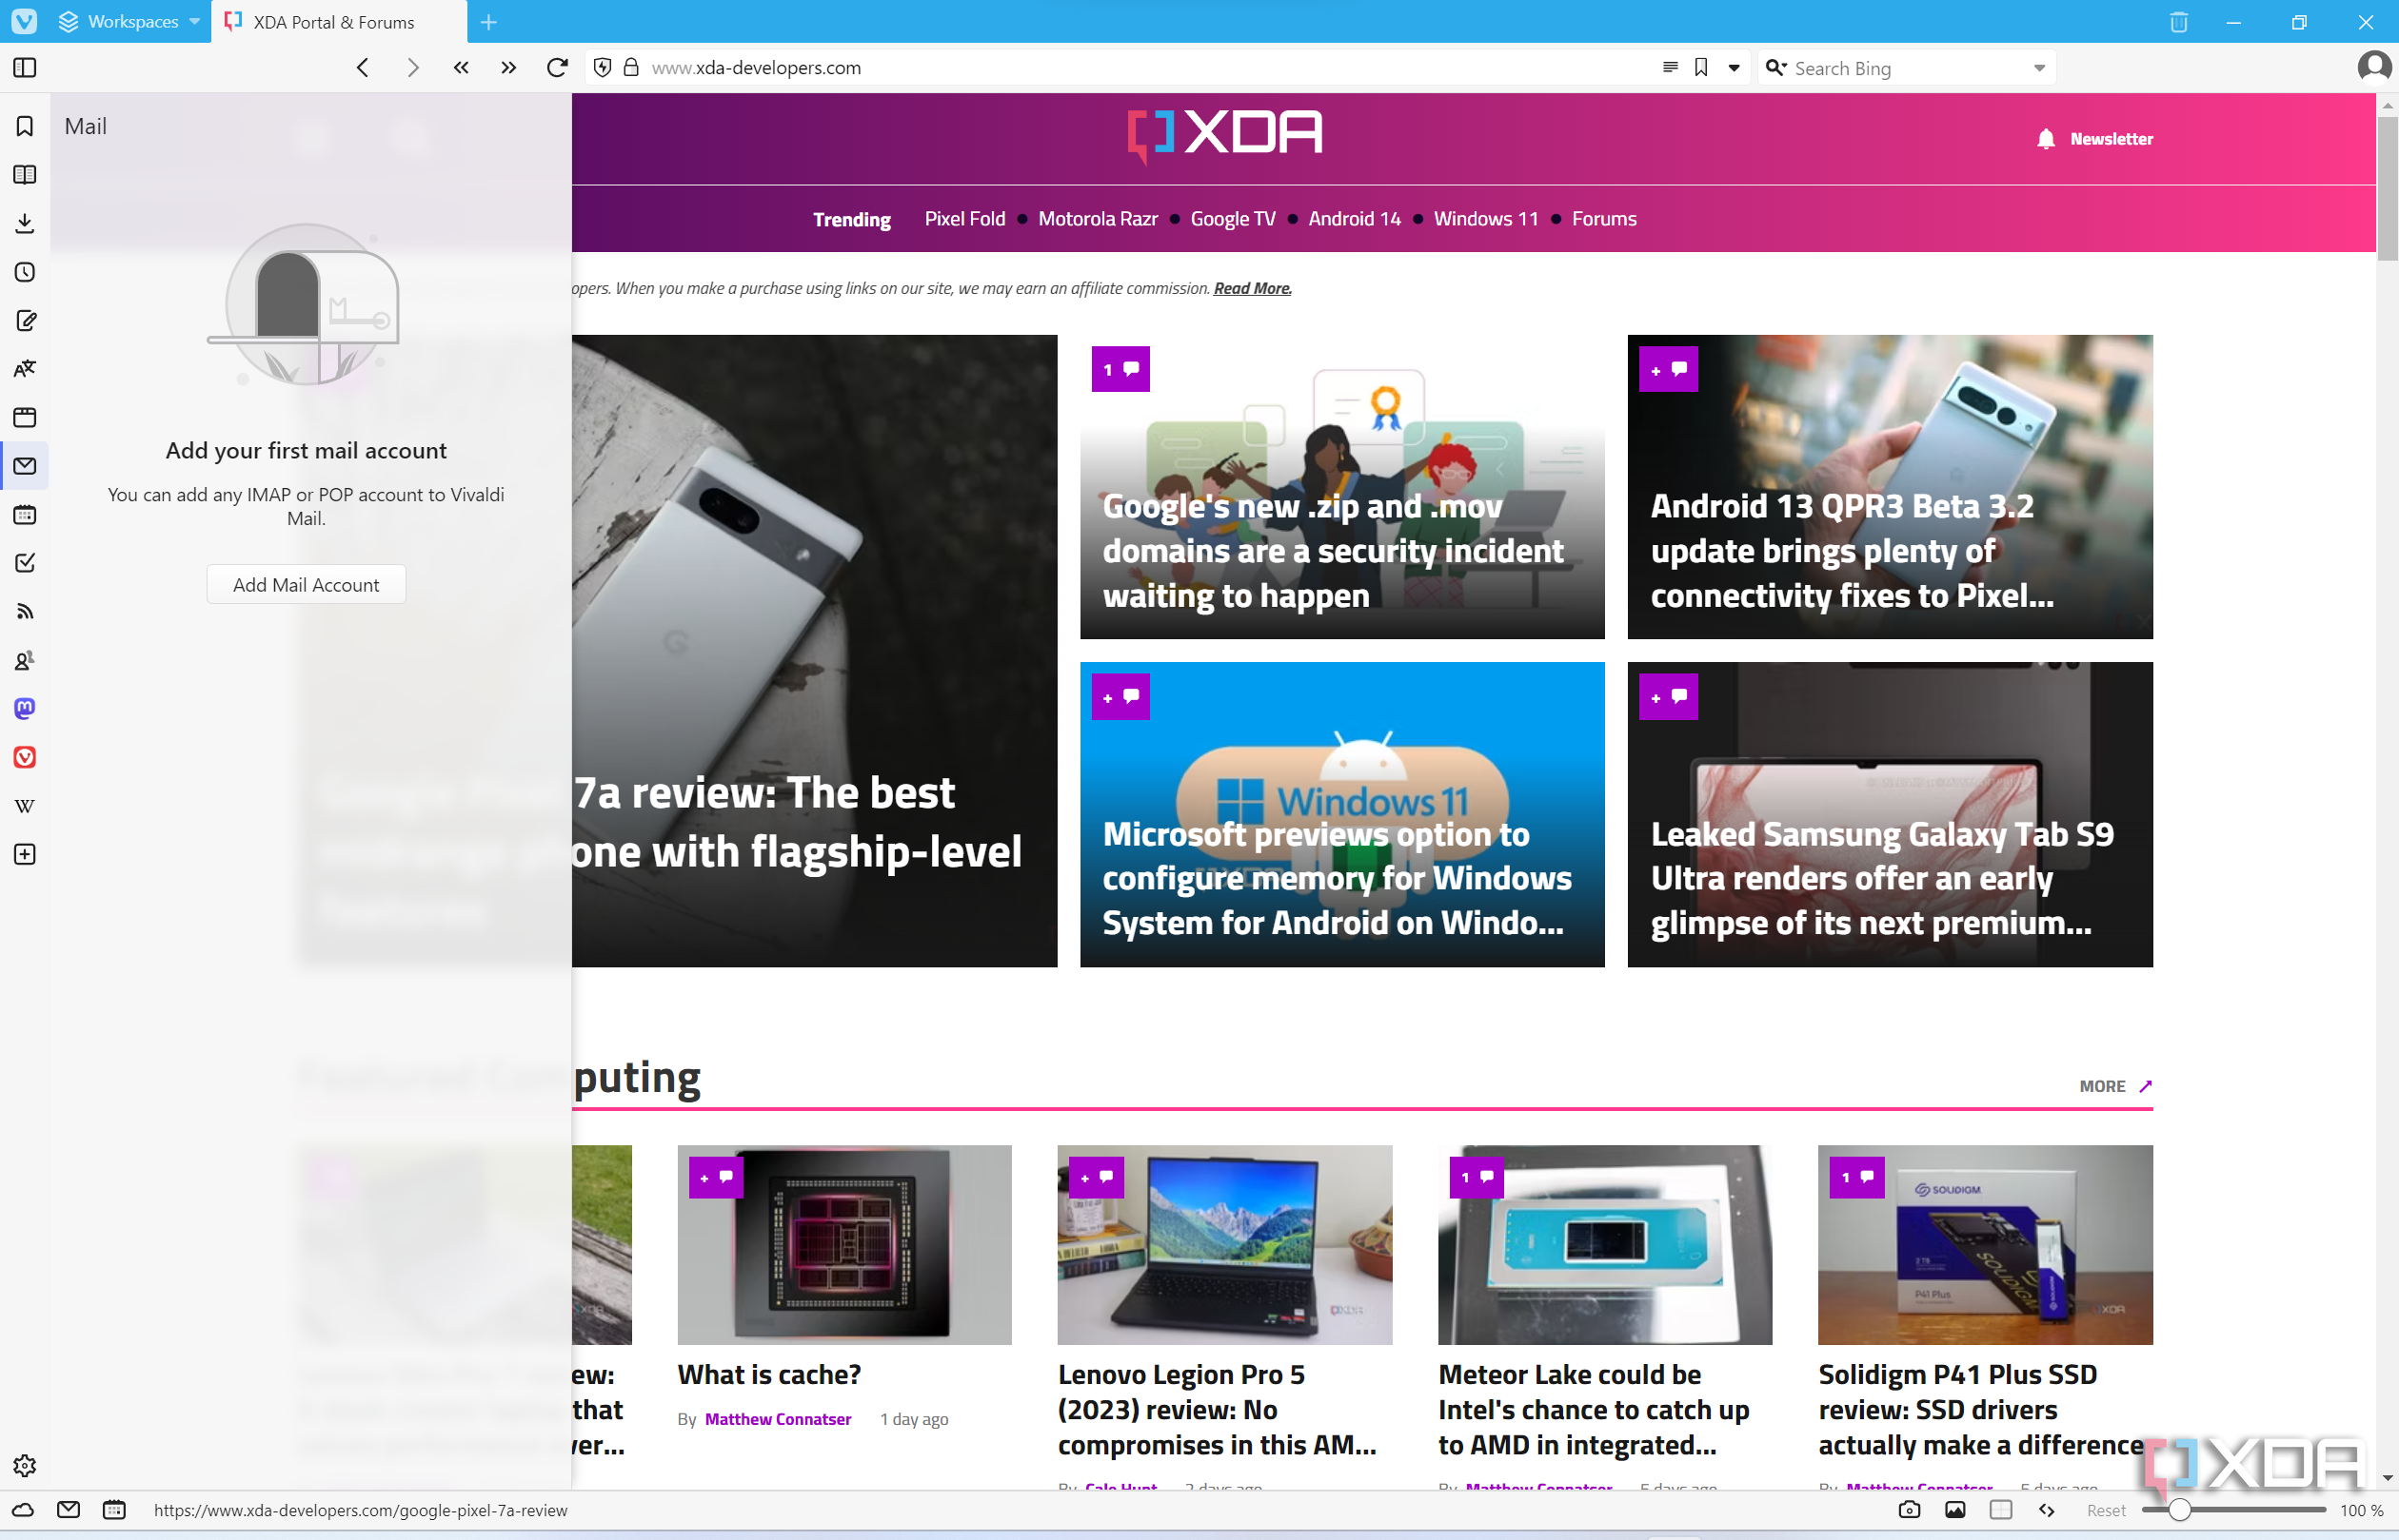Open the Translate panel icon
This screenshot has width=2399, height=1540.
click(25, 369)
